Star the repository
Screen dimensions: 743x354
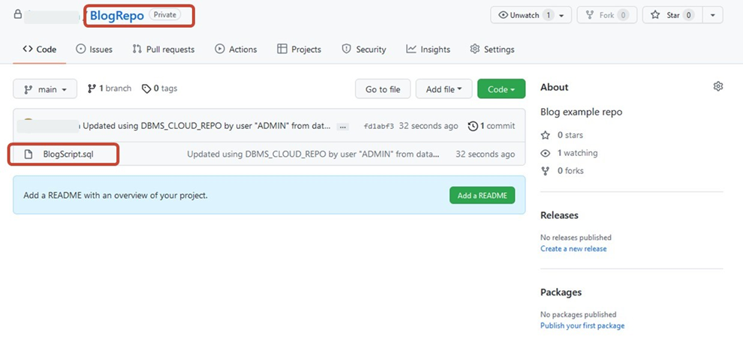pos(672,15)
